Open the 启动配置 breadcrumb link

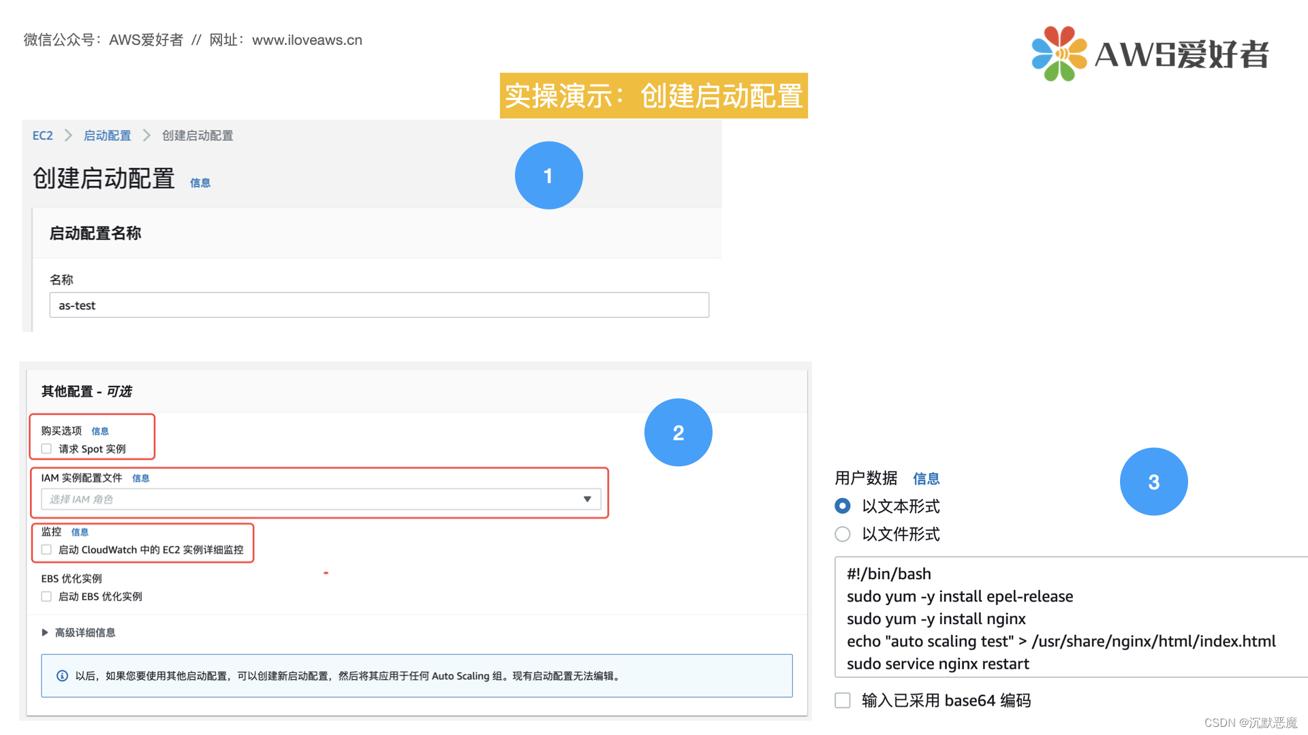(x=107, y=135)
